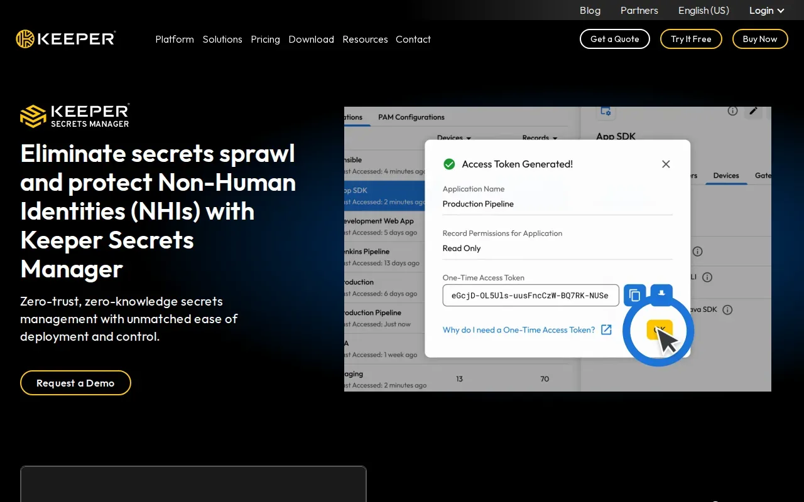Click the info icon beside Java SDK
Viewport: 804px width, 502px height.
click(x=727, y=309)
